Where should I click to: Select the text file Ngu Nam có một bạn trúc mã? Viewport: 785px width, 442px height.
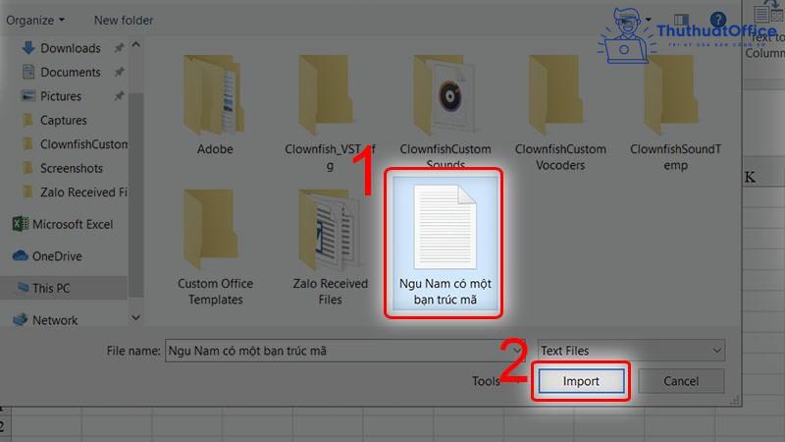click(445, 244)
